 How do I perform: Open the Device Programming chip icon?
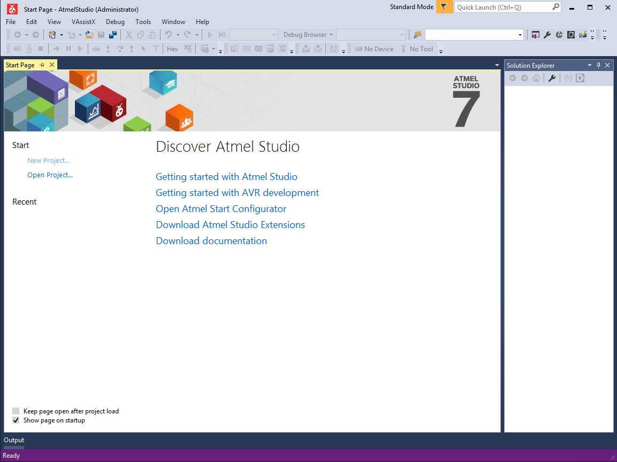pyautogui.click(x=570, y=34)
